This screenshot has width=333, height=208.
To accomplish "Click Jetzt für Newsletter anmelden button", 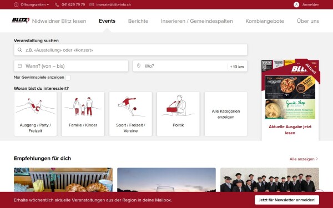I will point(287,200).
